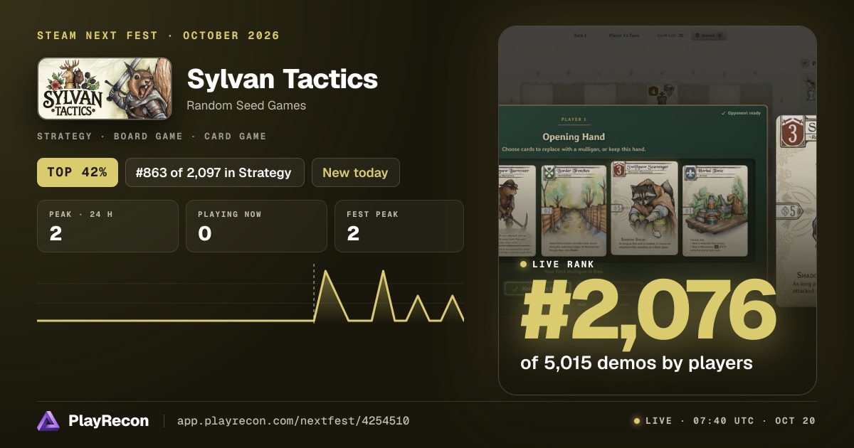The image size is (854, 448).
Task: Select the Herbal Tonic card
Action: pyautogui.click(x=715, y=210)
